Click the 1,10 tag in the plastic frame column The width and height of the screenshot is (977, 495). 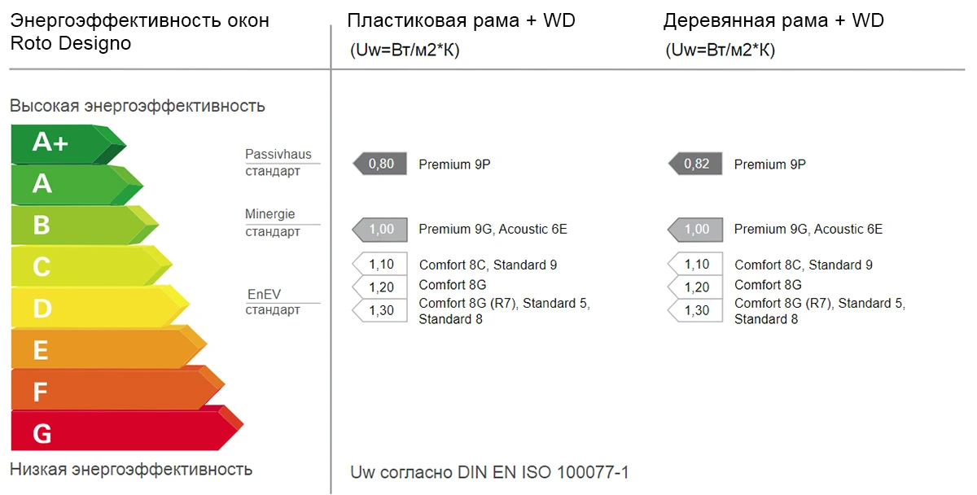pos(380,265)
